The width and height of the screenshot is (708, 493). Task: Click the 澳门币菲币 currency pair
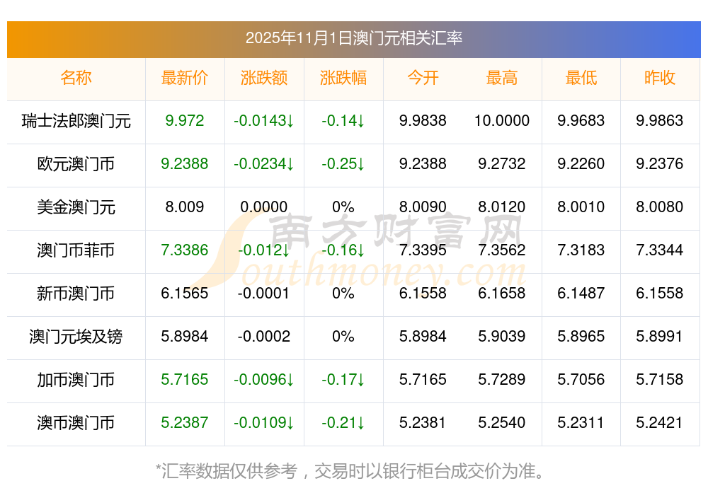(x=76, y=250)
